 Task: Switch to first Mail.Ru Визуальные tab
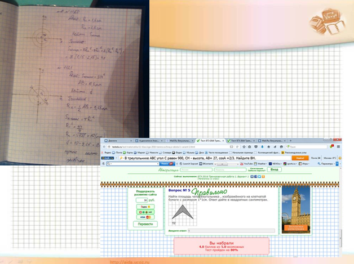[x=180, y=141]
